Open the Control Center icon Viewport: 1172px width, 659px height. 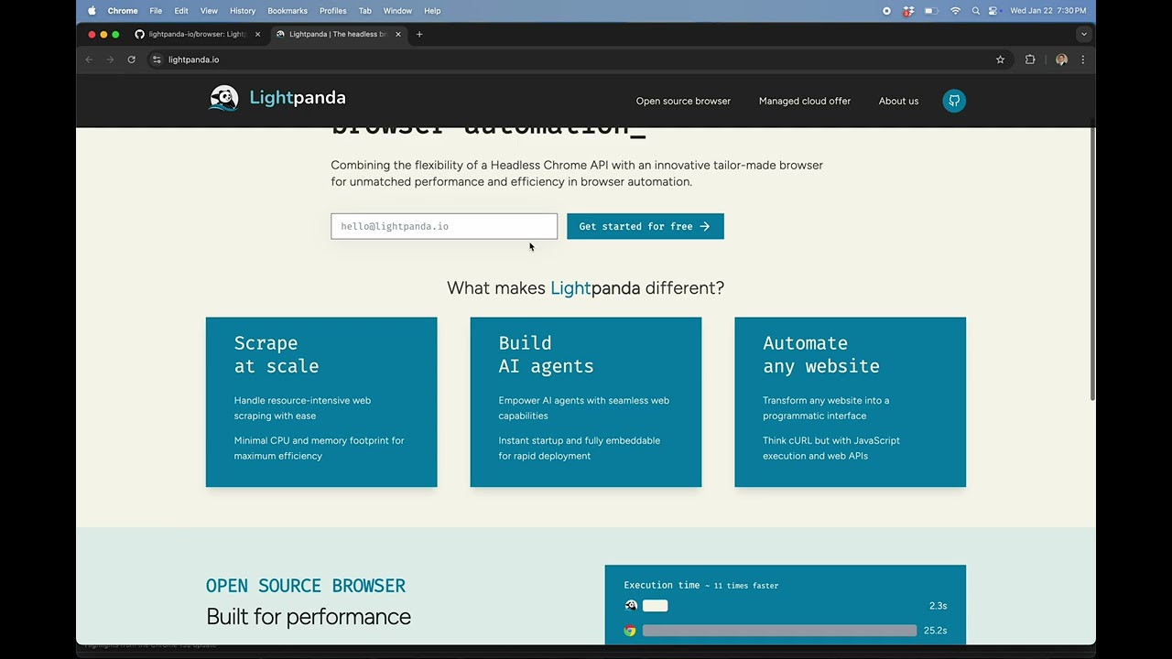point(995,11)
